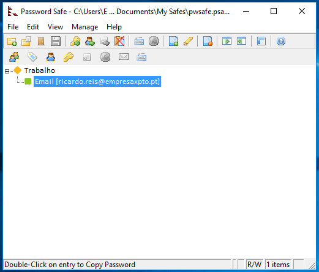The height and width of the screenshot is (272, 319).
Task: Select the Email ricardo.reis entry
Action: (x=97, y=81)
